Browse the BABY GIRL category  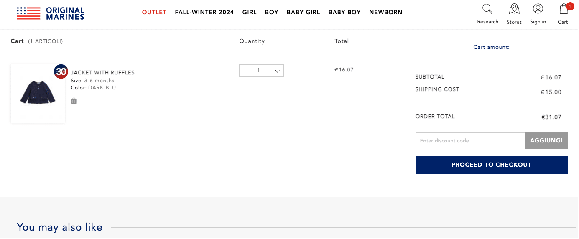(303, 12)
